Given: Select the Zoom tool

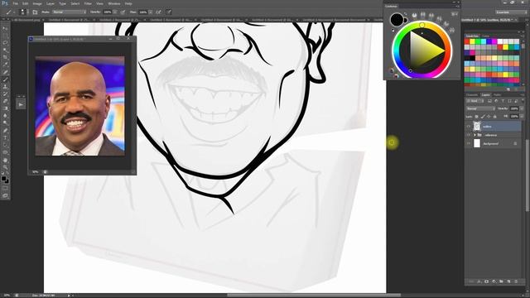Looking at the screenshot, I should pos(5,167).
